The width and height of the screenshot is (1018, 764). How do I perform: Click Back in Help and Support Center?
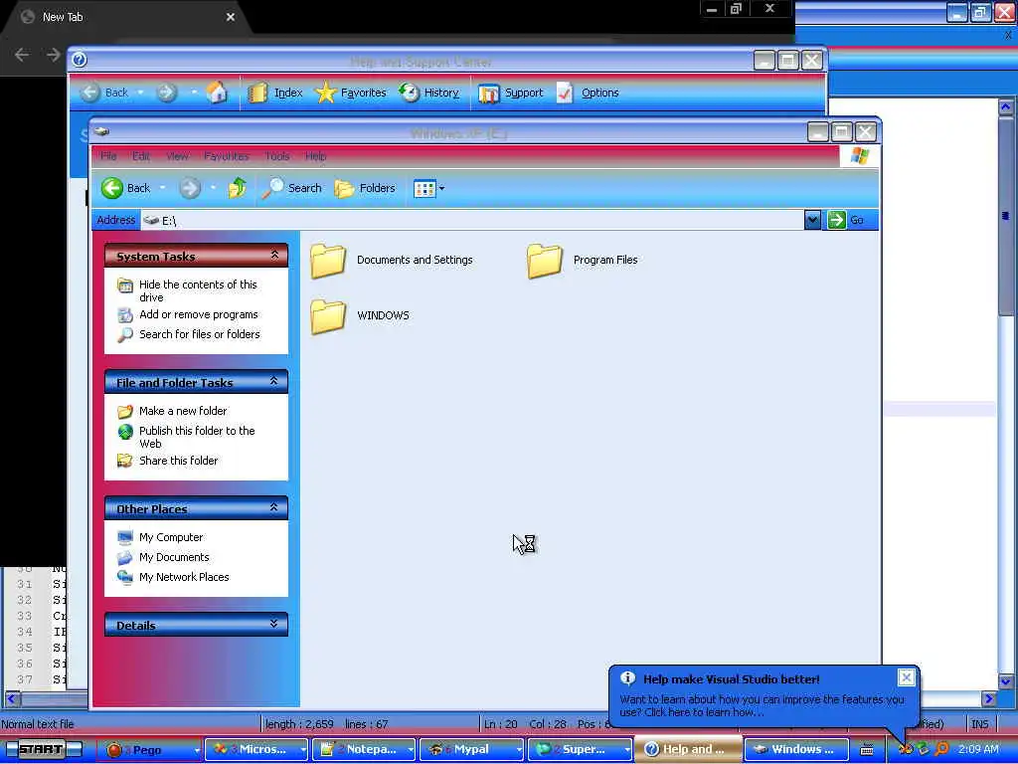click(103, 93)
